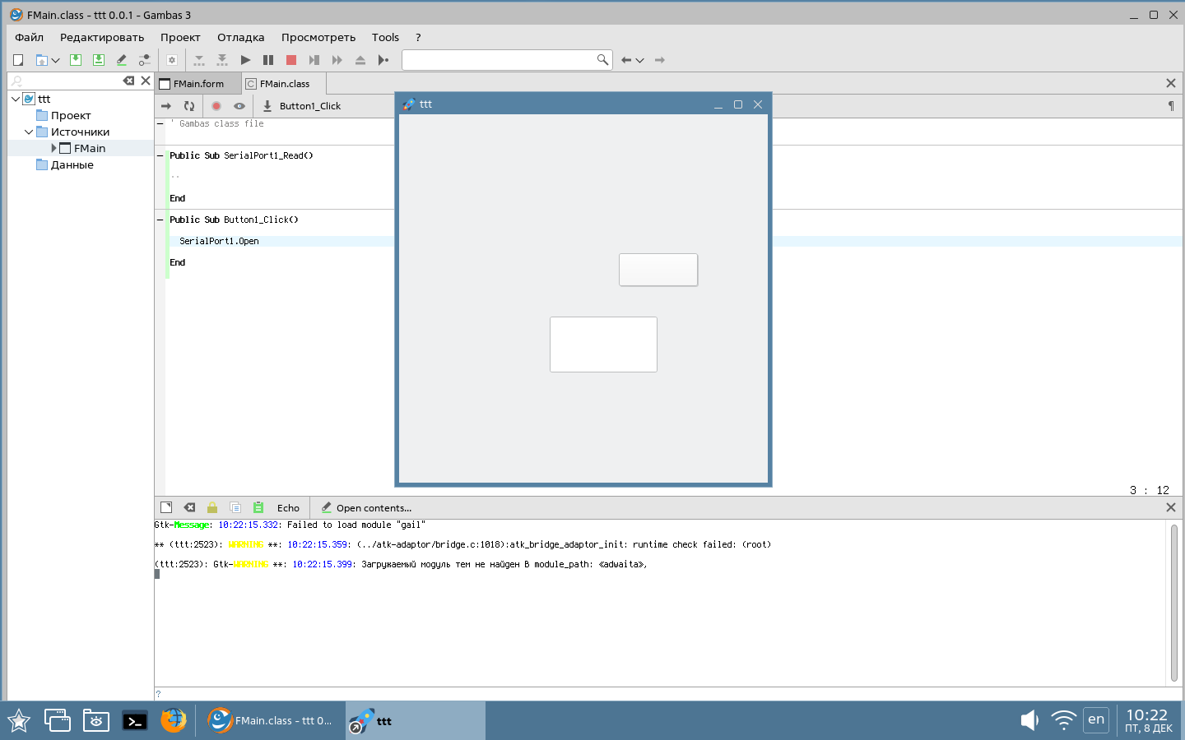Toggle breakpoint with the red dot icon
This screenshot has width=1185, height=740.
216,106
